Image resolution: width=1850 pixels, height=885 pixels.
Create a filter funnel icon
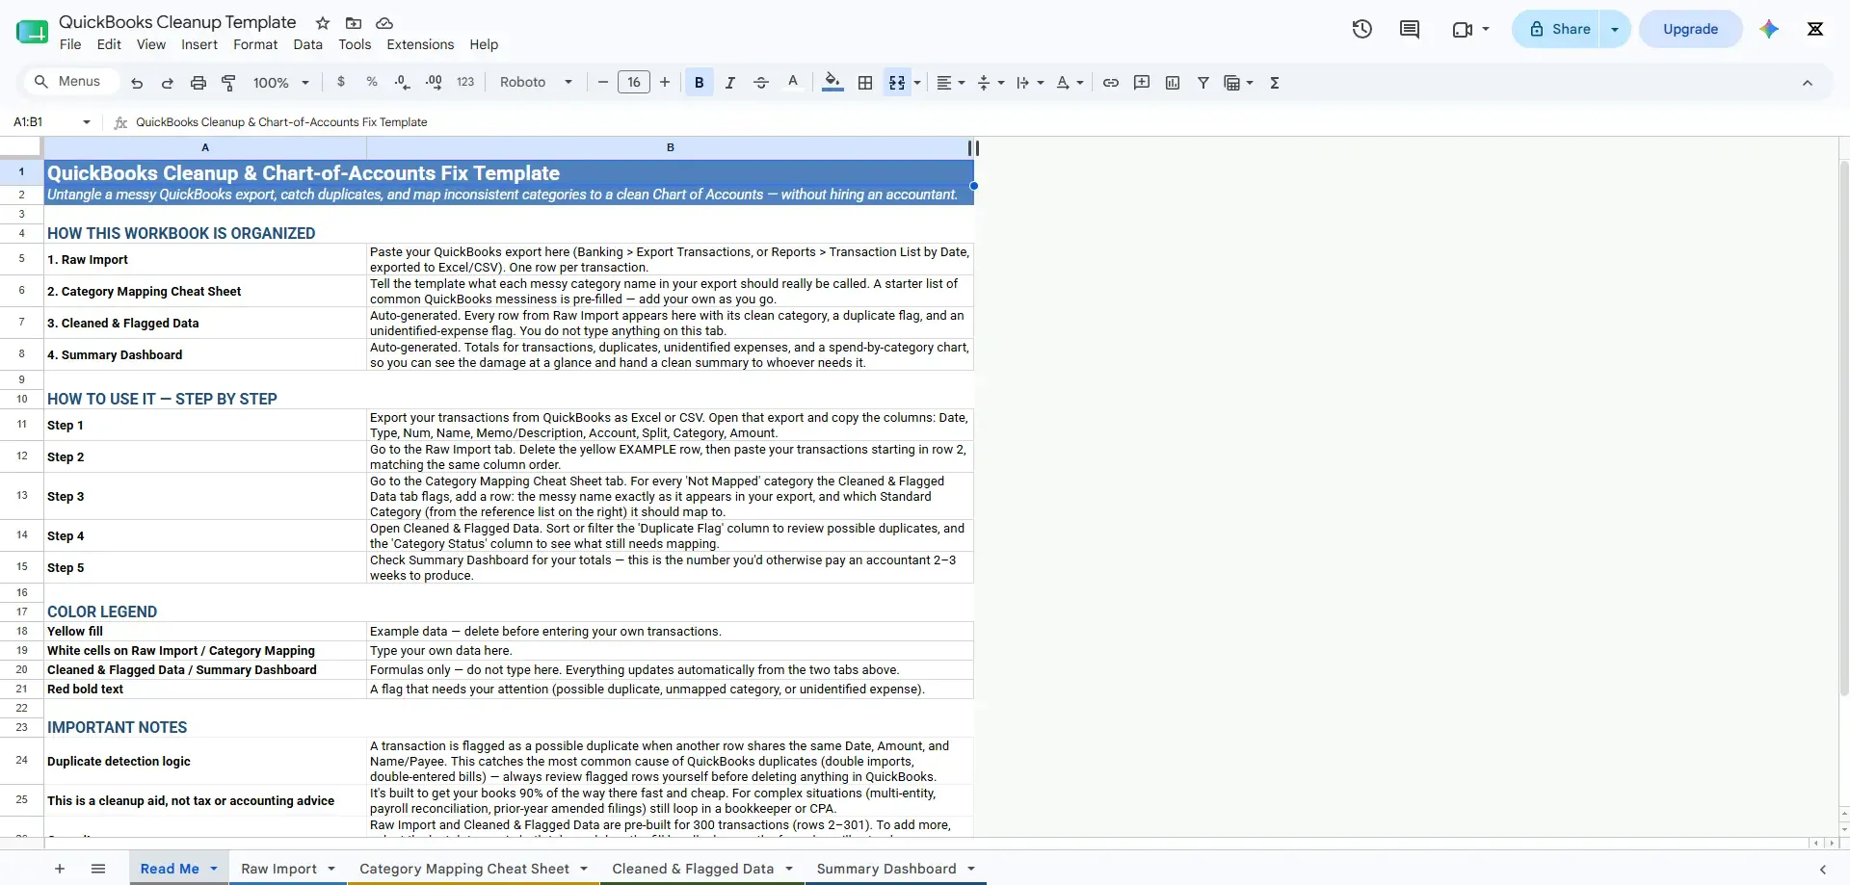(x=1203, y=83)
